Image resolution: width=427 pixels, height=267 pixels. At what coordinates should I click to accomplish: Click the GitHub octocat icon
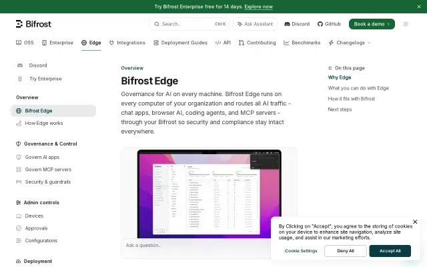point(320,24)
